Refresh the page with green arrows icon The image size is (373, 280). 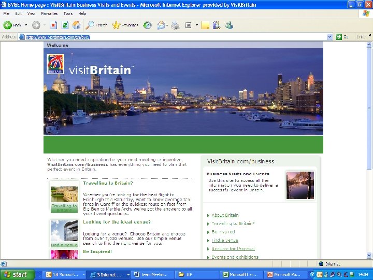coord(65,25)
